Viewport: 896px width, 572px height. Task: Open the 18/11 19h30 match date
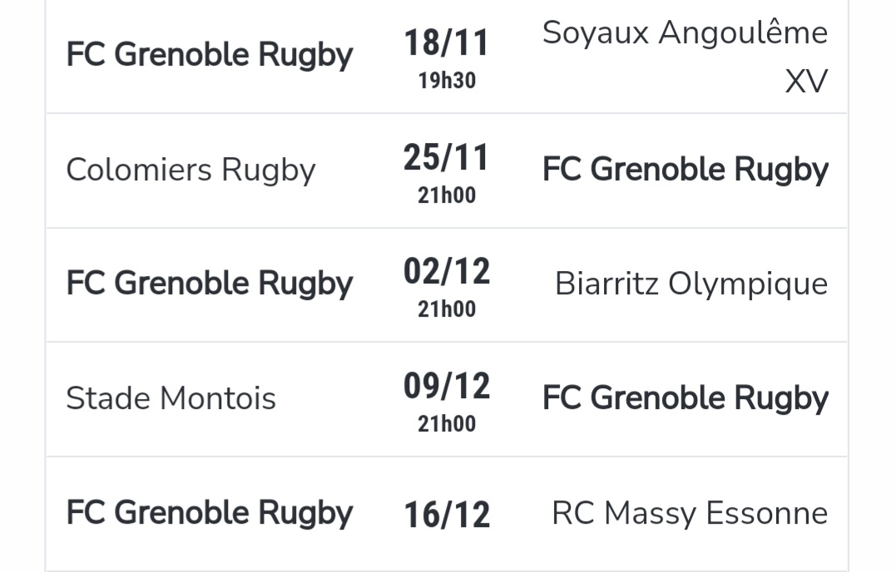[446, 59]
